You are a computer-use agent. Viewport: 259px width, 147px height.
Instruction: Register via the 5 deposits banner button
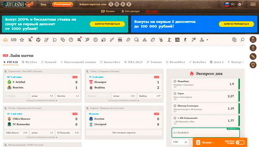click(236, 24)
